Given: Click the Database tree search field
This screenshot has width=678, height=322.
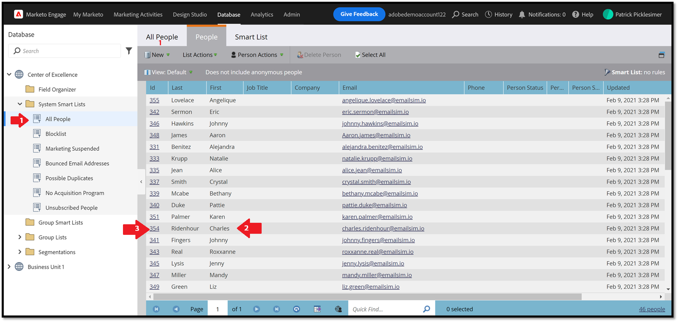Looking at the screenshot, I should (x=64, y=51).
